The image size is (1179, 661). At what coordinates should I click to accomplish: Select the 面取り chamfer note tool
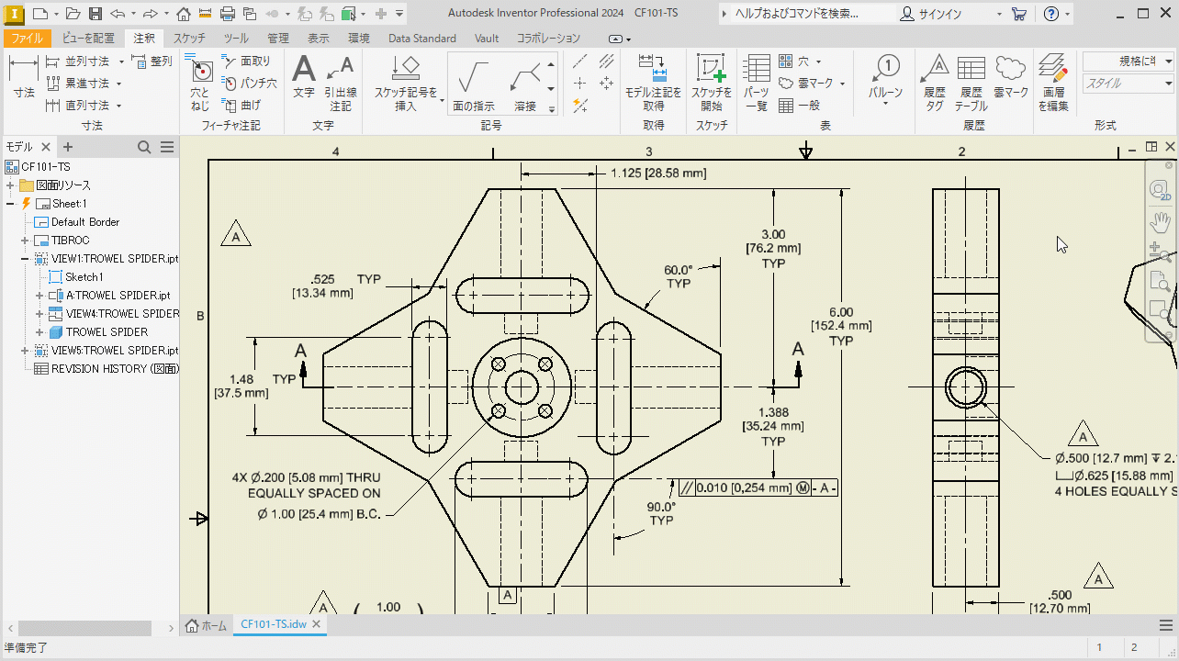(x=246, y=62)
